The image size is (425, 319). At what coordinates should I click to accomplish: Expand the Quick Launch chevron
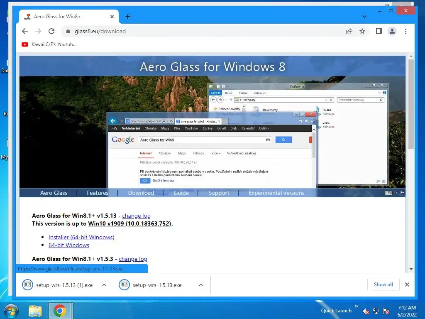357,307
